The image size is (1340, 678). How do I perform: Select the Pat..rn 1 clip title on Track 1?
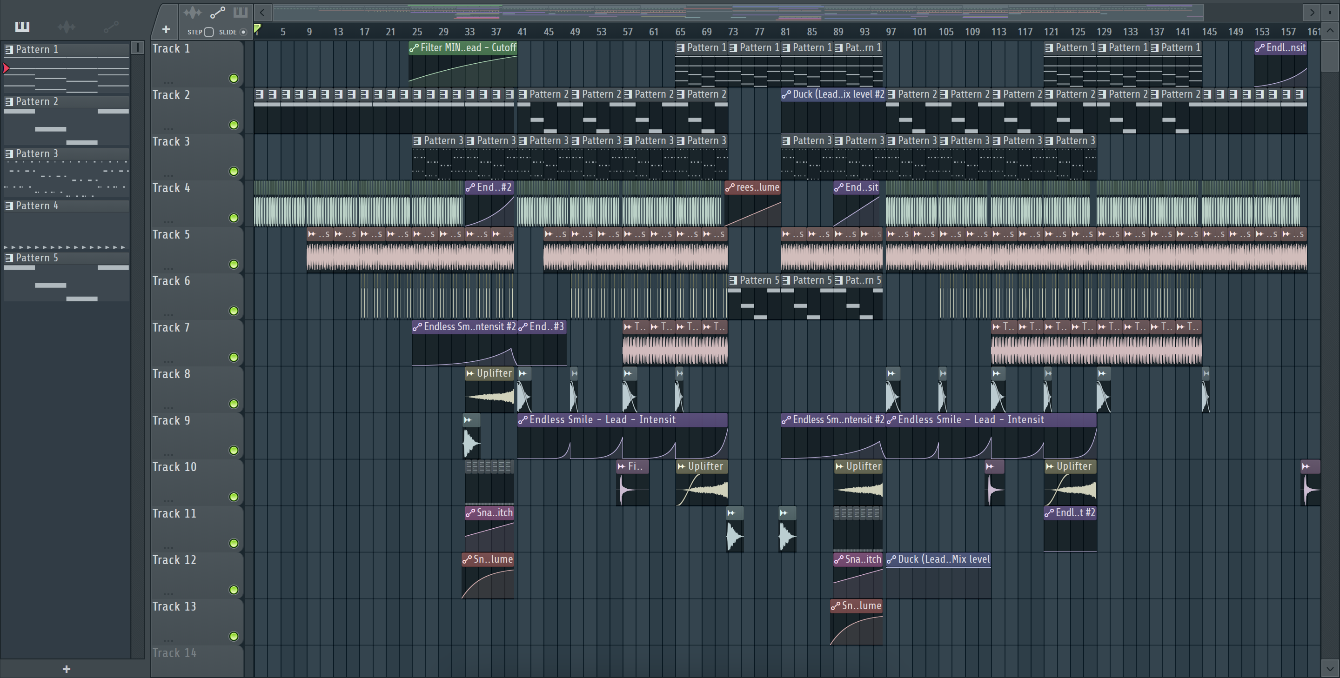point(863,48)
